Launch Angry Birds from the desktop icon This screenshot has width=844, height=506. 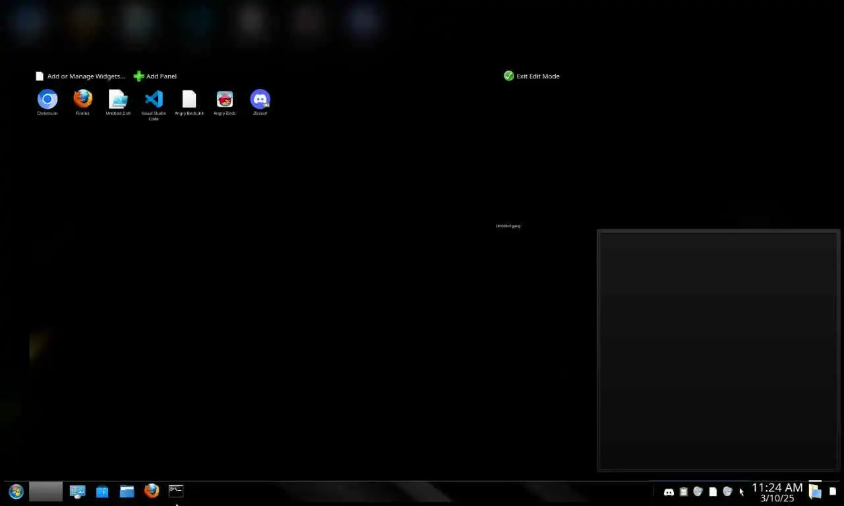click(x=224, y=102)
